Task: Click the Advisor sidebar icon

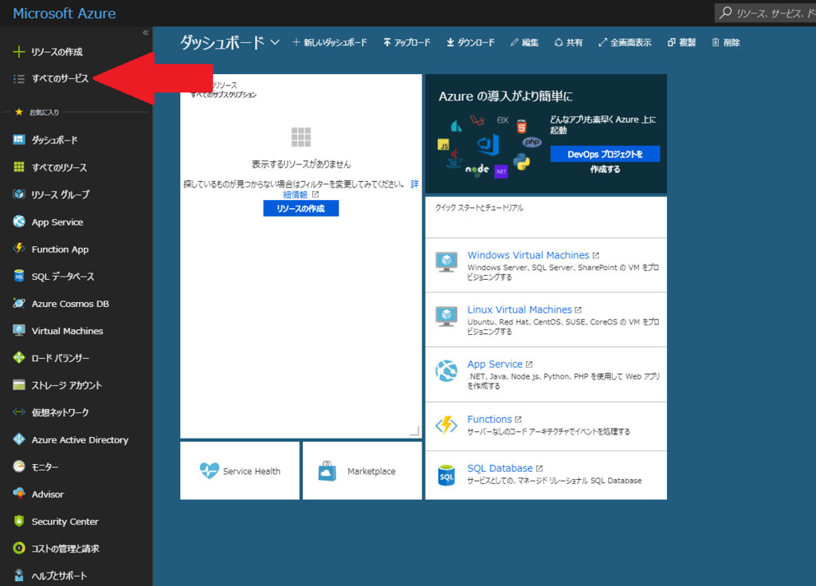Action: pyautogui.click(x=19, y=494)
